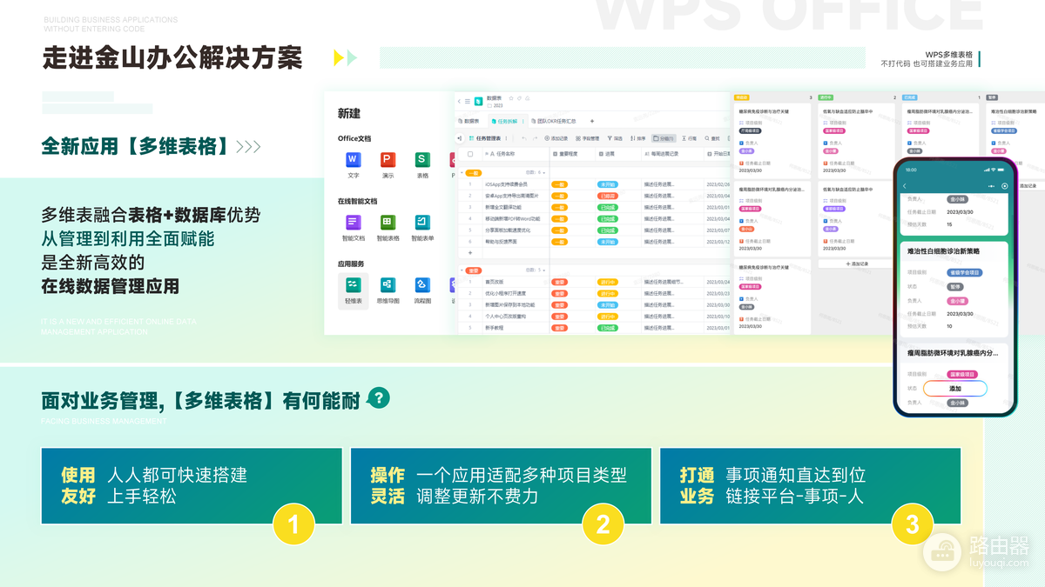Open 智能表格 smart sheet icon
The width and height of the screenshot is (1045, 587).
388,223
